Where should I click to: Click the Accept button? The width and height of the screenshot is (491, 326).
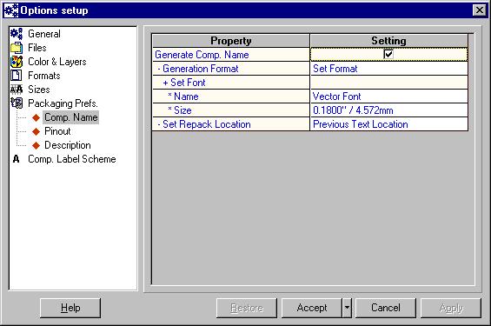pyautogui.click(x=312, y=308)
